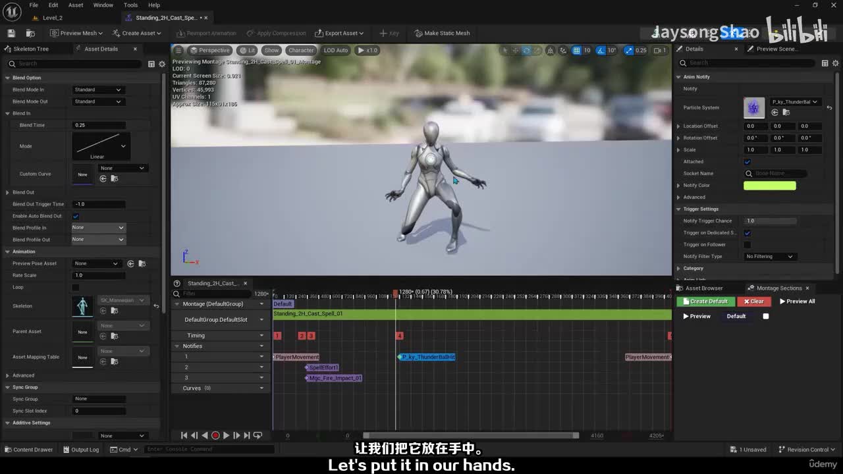Click the Record button in timeline
Screen dimensions: 843x474
(x=215, y=435)
